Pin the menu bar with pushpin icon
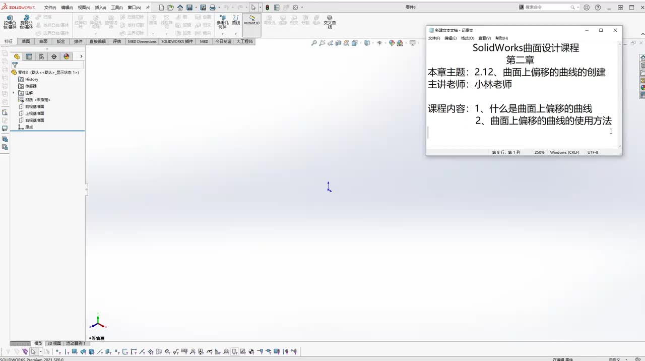 click(148, 8)
